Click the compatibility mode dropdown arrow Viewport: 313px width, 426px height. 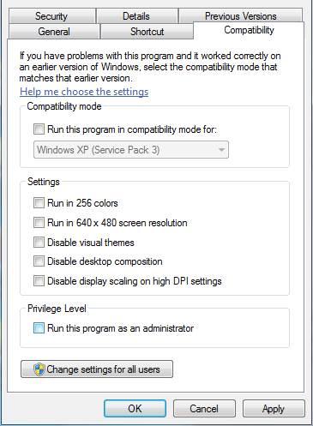coord(221,150)
